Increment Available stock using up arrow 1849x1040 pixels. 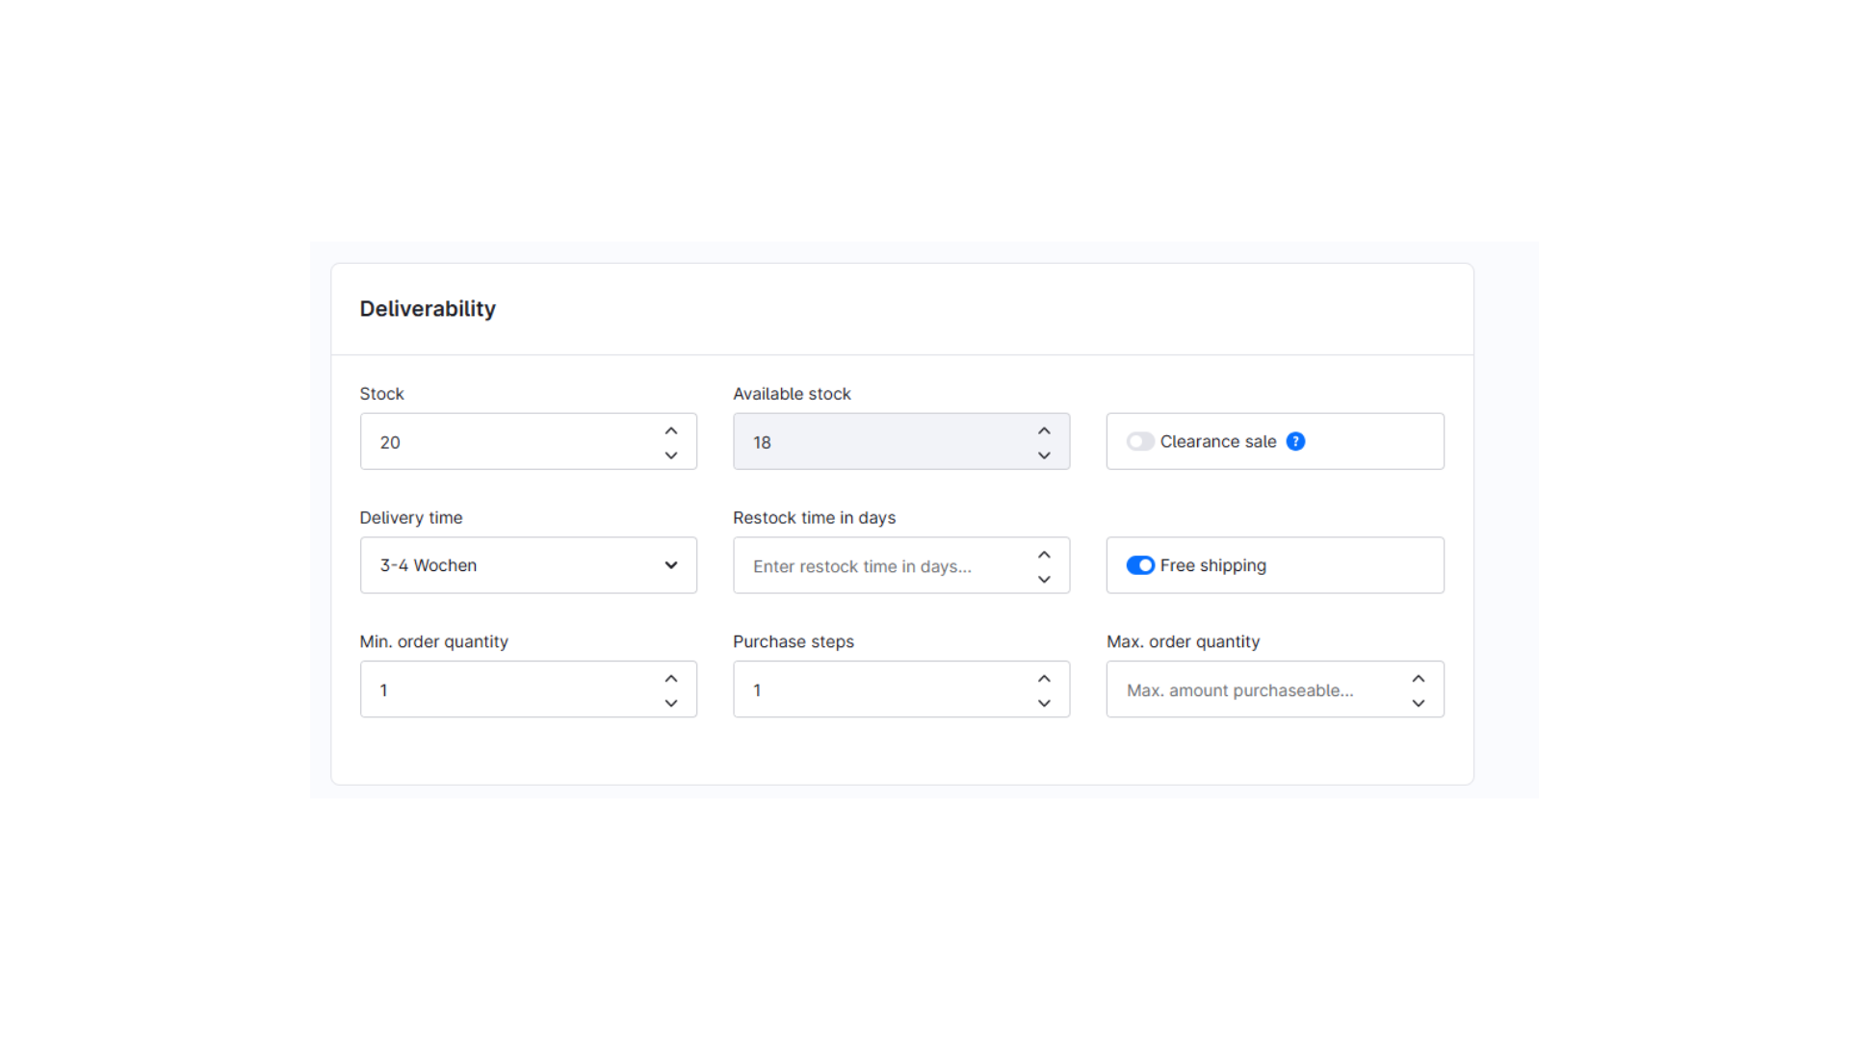pos(1044,430)
